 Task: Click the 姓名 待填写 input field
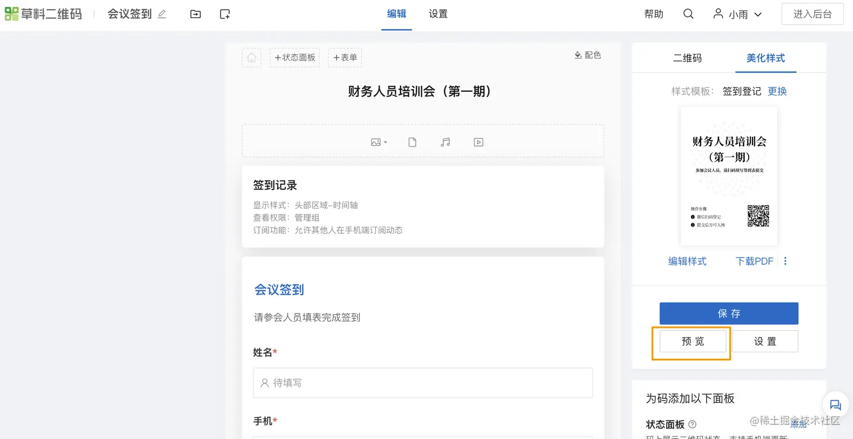423,383
